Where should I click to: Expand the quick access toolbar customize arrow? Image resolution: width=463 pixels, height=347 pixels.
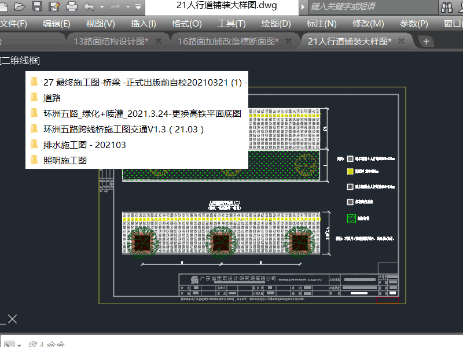pyautogui.click(x=138, y=6)
